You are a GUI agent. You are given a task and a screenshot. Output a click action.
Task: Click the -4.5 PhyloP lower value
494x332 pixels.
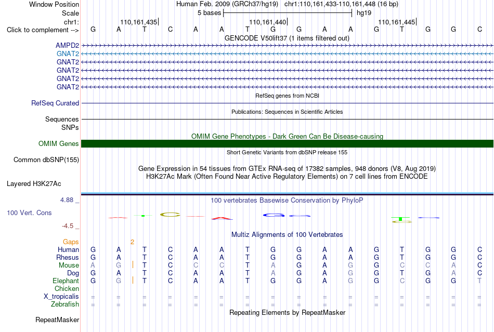68,226
